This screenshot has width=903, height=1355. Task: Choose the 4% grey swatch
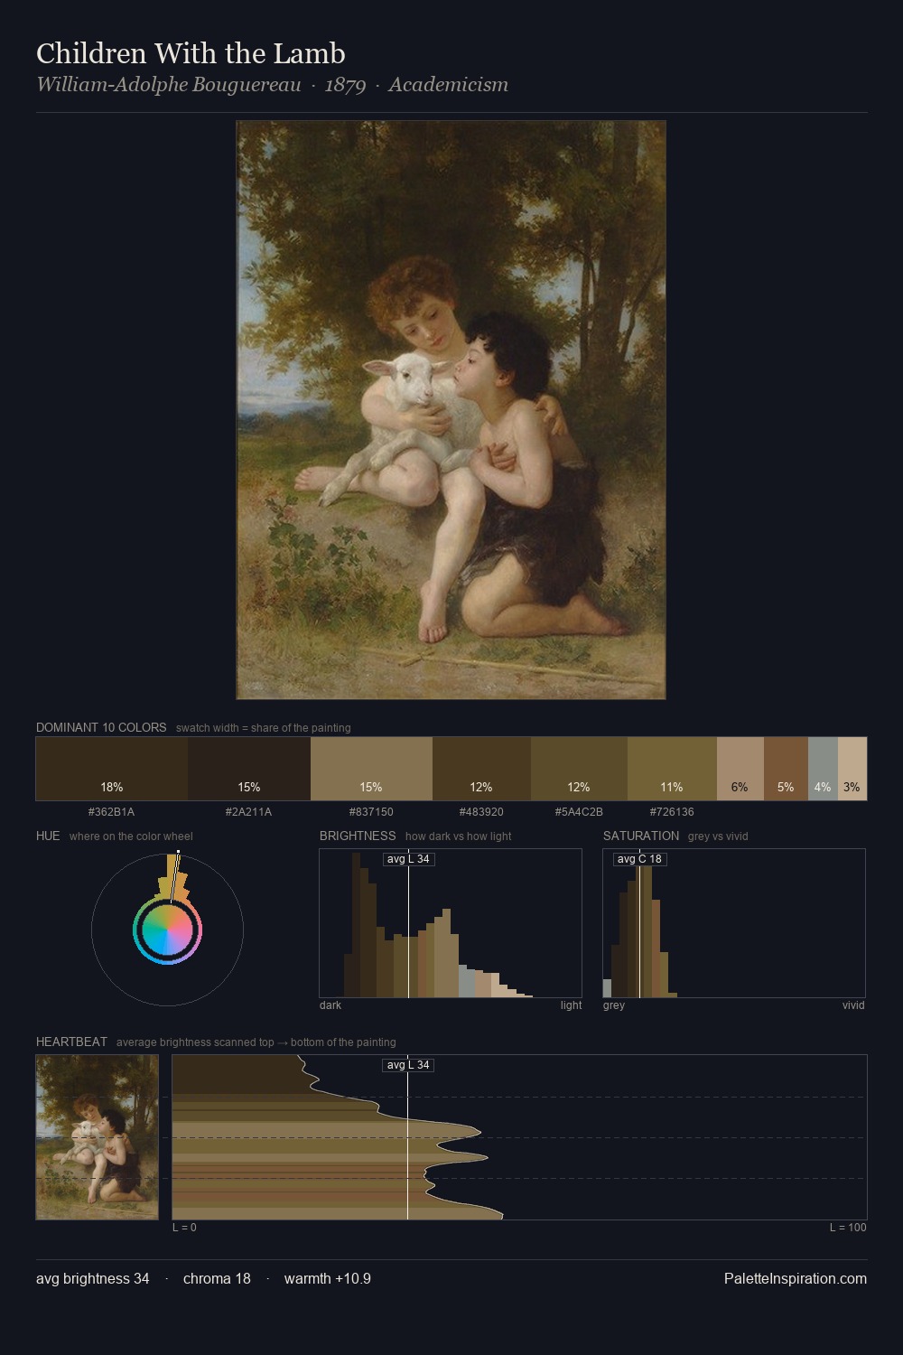pyautogui.click(x=823, y=769)
